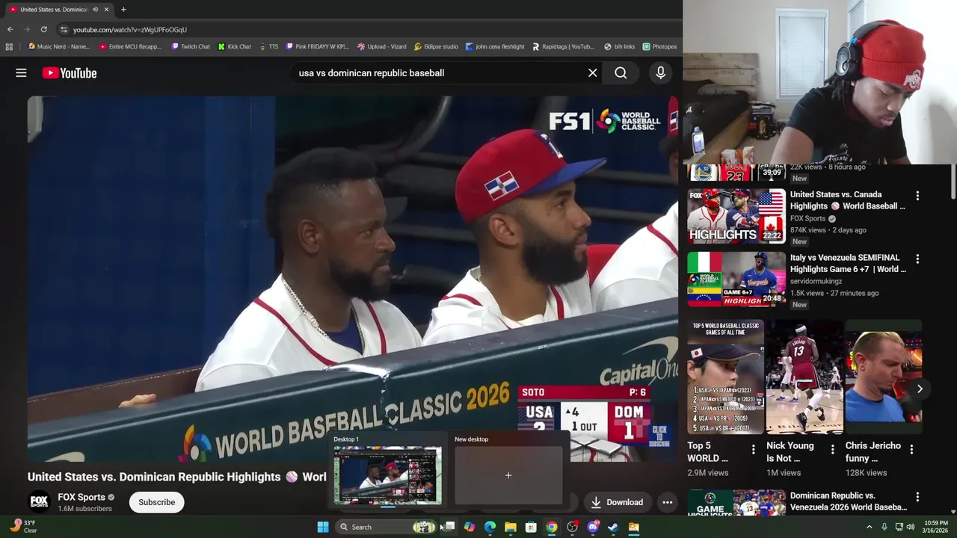957x538 pixels.
Task: Select the Chrome address bar URL
Action: pos(130,30)
